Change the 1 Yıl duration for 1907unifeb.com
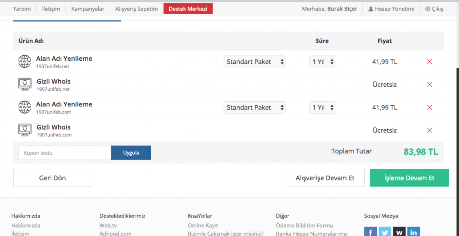The image size is (459, 236). [322, 108]
